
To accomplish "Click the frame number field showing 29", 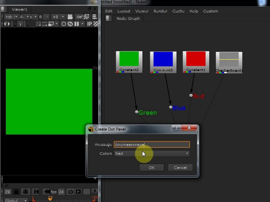I will (x=7, y=192).
